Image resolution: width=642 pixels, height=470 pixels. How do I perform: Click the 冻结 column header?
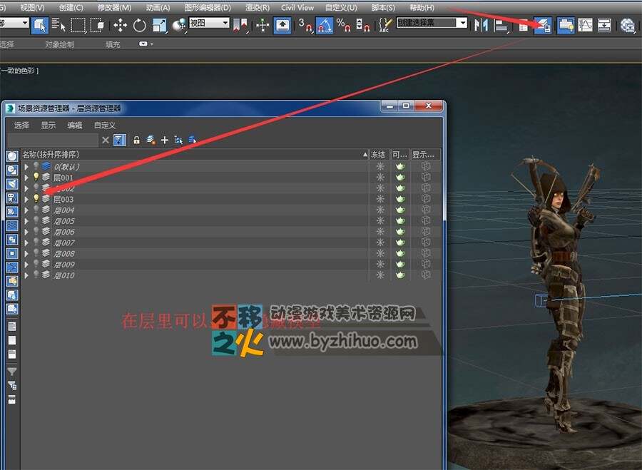[379, 154]
